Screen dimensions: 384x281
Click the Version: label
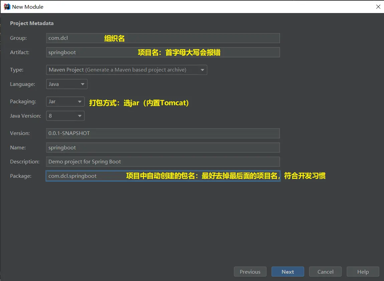pyautogui.click(x=20, y=133)
